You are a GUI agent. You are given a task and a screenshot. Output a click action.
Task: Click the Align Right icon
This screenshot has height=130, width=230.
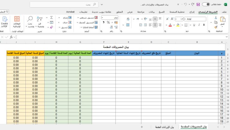160,25
